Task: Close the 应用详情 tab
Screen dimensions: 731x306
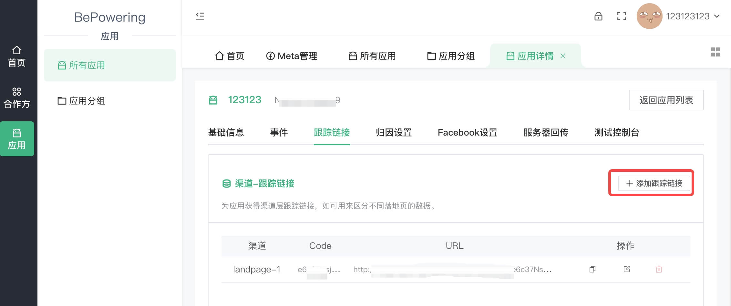Action: pyautogui.click(x=563, y=56)
